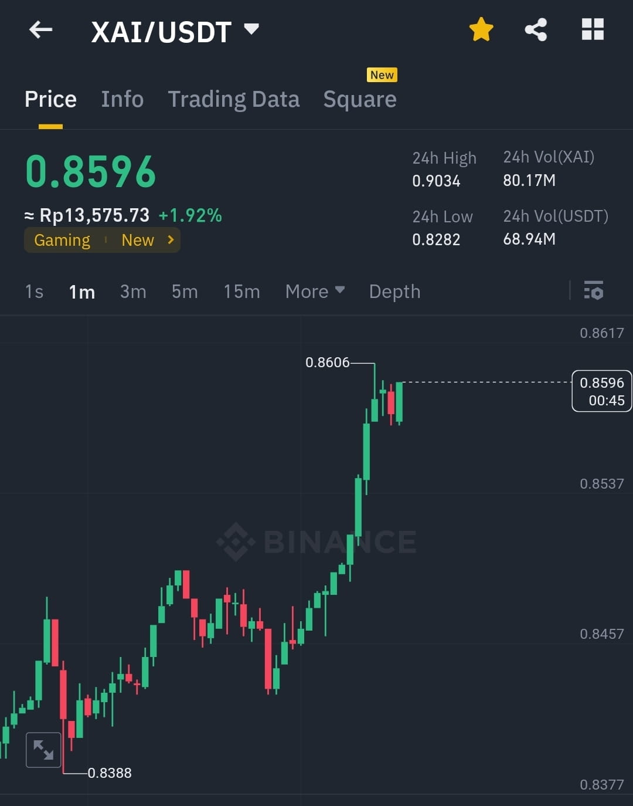Open the markets grid icon
This screenshot has width=633, height=806.
click(592, 29)
